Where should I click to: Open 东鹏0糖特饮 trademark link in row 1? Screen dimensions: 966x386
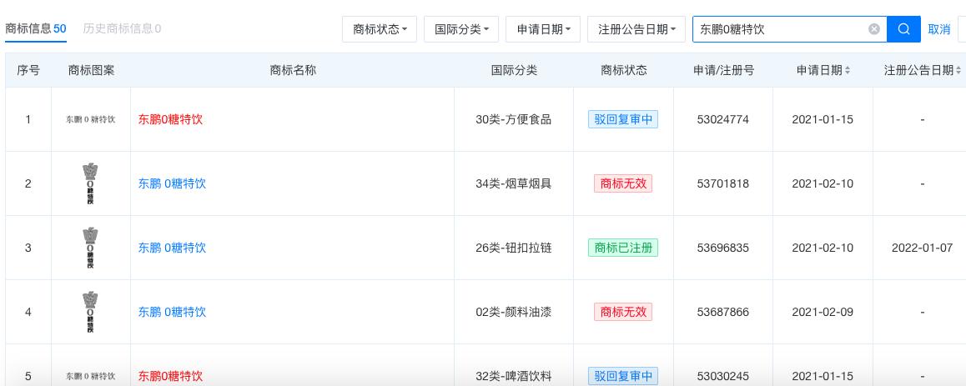[x=170, y=119]
